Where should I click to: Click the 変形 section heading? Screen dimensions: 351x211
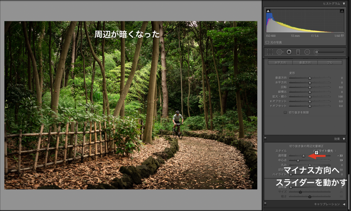click(x=292, y=73)
